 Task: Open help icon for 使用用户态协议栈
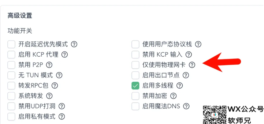pyautogui.click(x=198, y=44)
